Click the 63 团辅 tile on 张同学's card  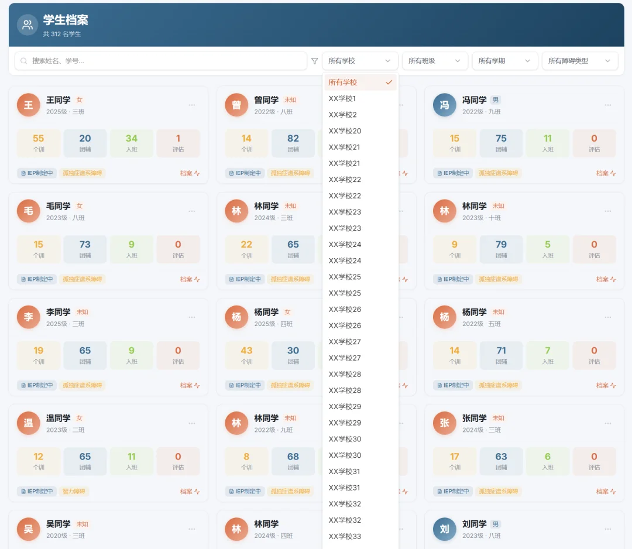click(x=501, y=461)
